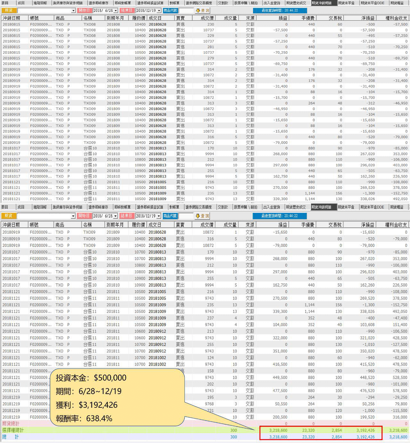Select 期貨權益 tab in the lower tab bar

[x=397, y=207]
